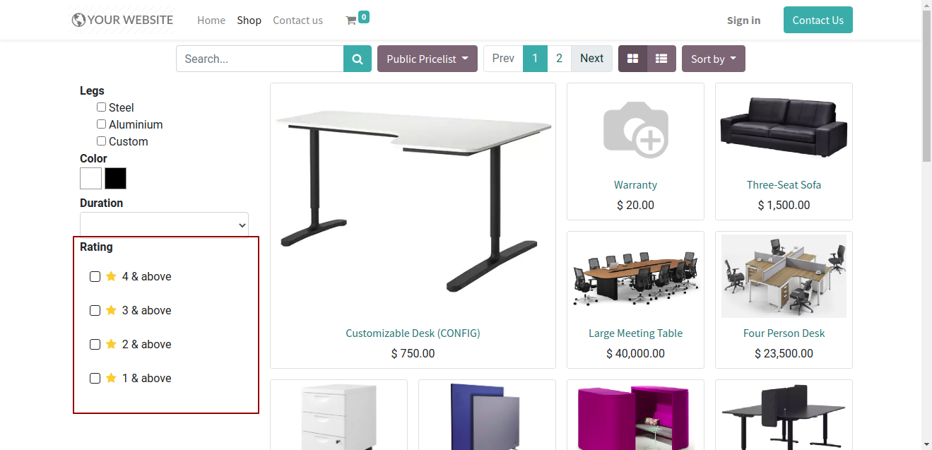932x450 pixels.
Task: Click the teal Contact Us button
Action: [818, 20]
